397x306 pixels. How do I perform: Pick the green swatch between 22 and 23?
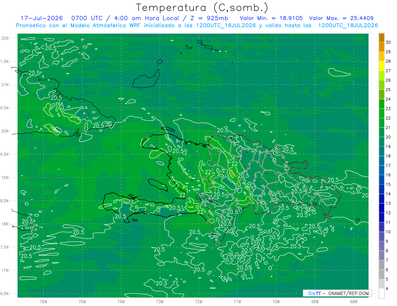[382, 113]
